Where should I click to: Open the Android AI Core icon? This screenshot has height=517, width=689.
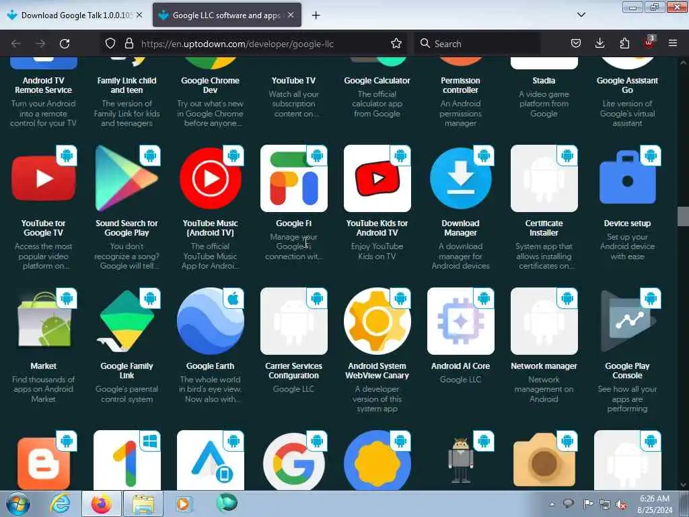460,321
